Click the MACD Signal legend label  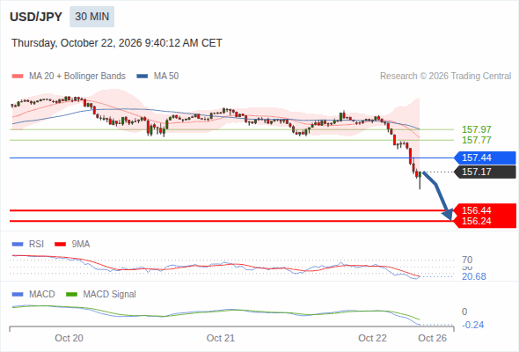coord(109,295)
